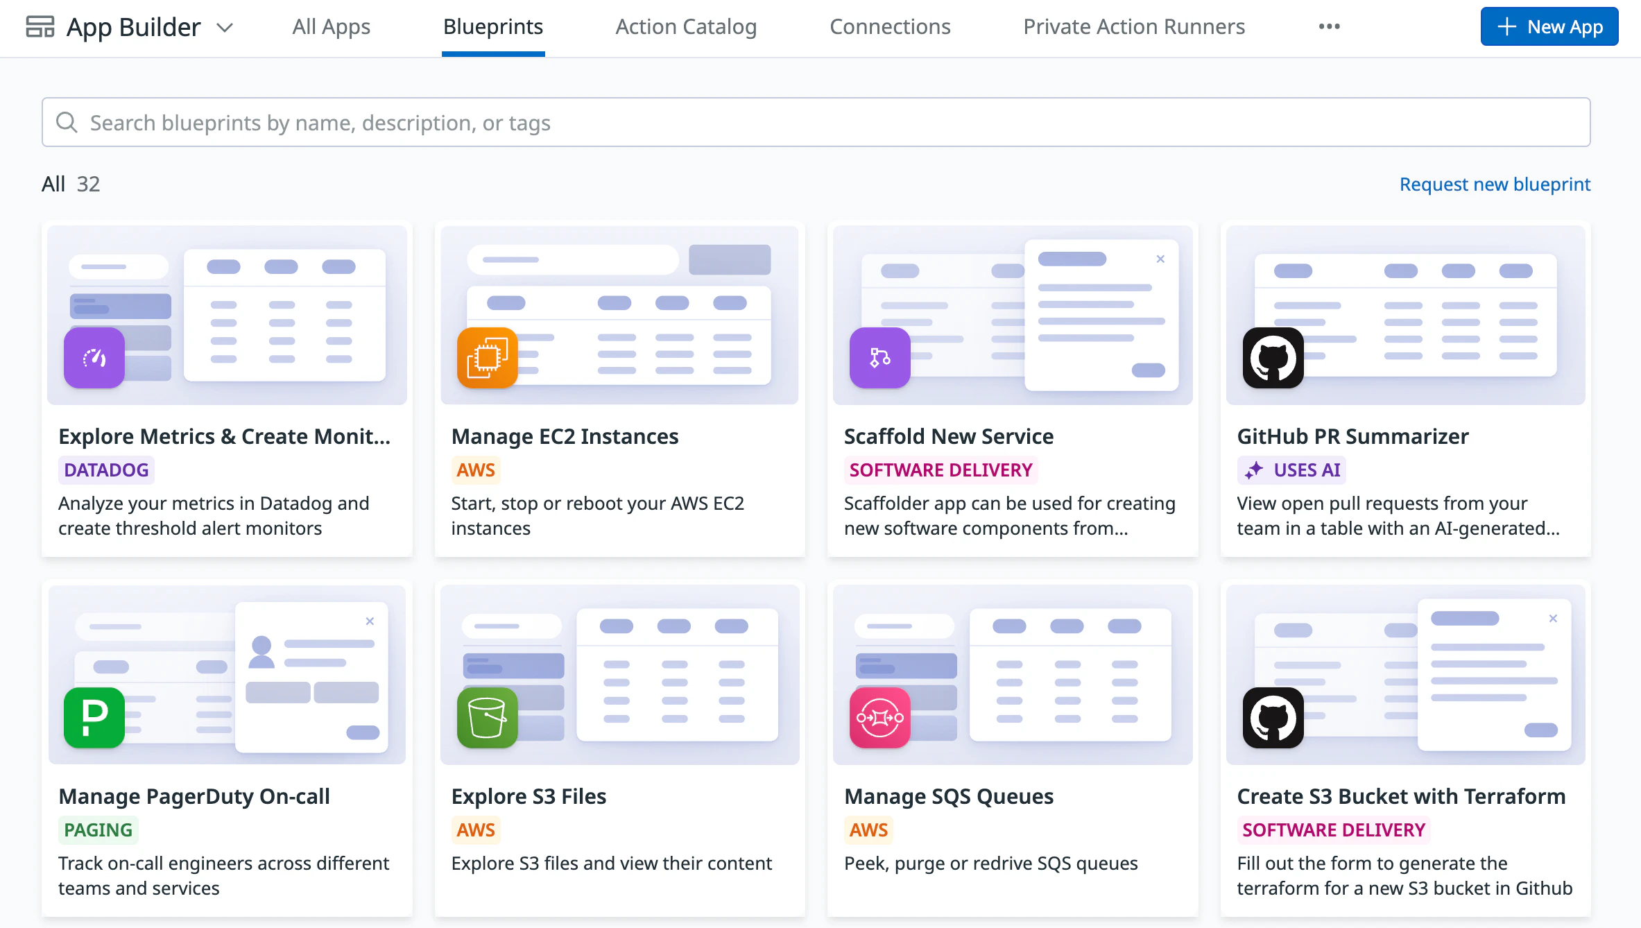The image size is (1641, 928).
Task: Open the Explore S3 Files title
Action: (529, 796)
